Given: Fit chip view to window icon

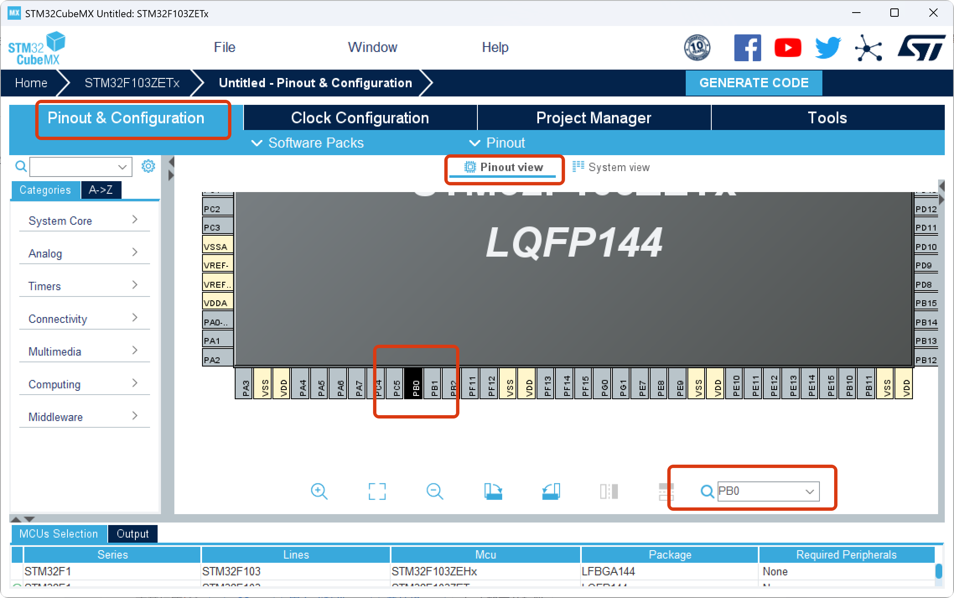Looking at the screenshot, I should tap(377, 491).
